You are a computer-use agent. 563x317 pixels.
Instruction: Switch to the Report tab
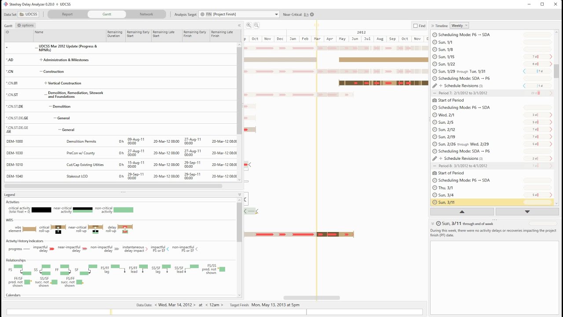pyautogui.click(x=67, y=14)
